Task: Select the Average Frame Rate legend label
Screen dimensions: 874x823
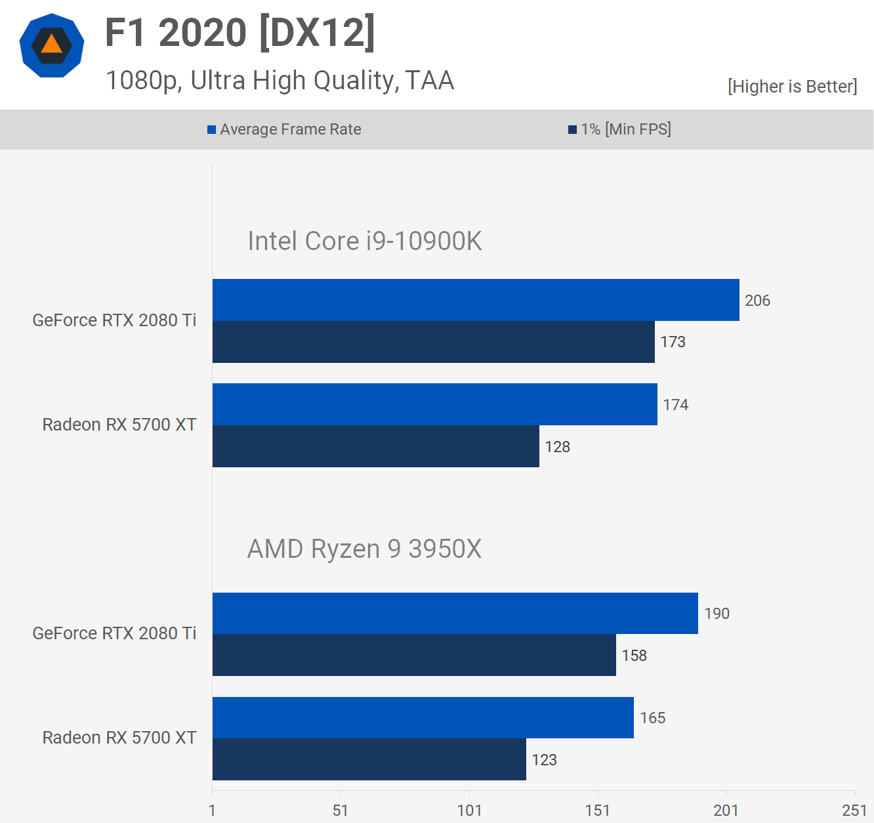Action: click(290, 129)
